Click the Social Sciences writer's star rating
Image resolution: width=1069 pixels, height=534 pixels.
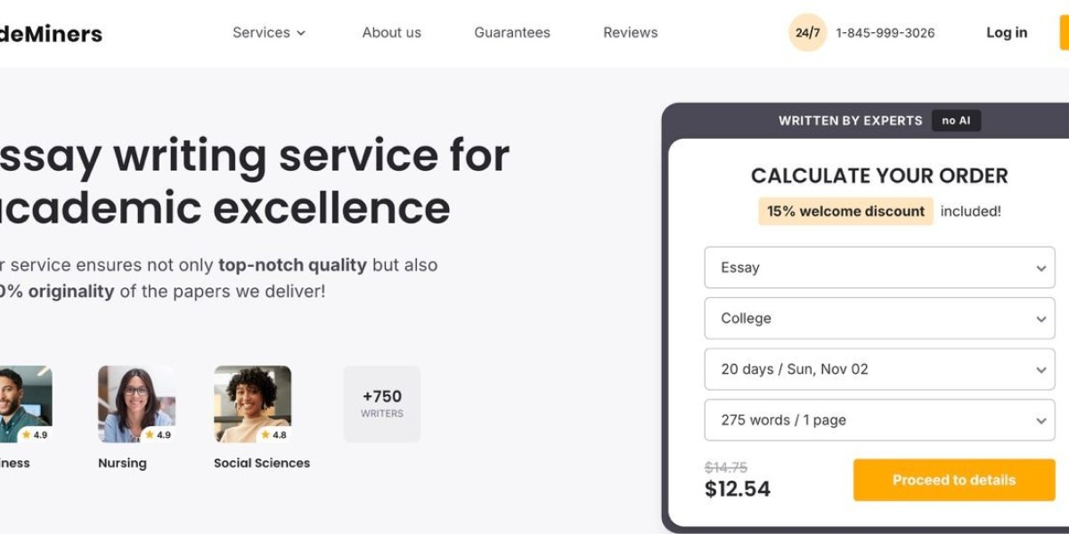point(273,435)
